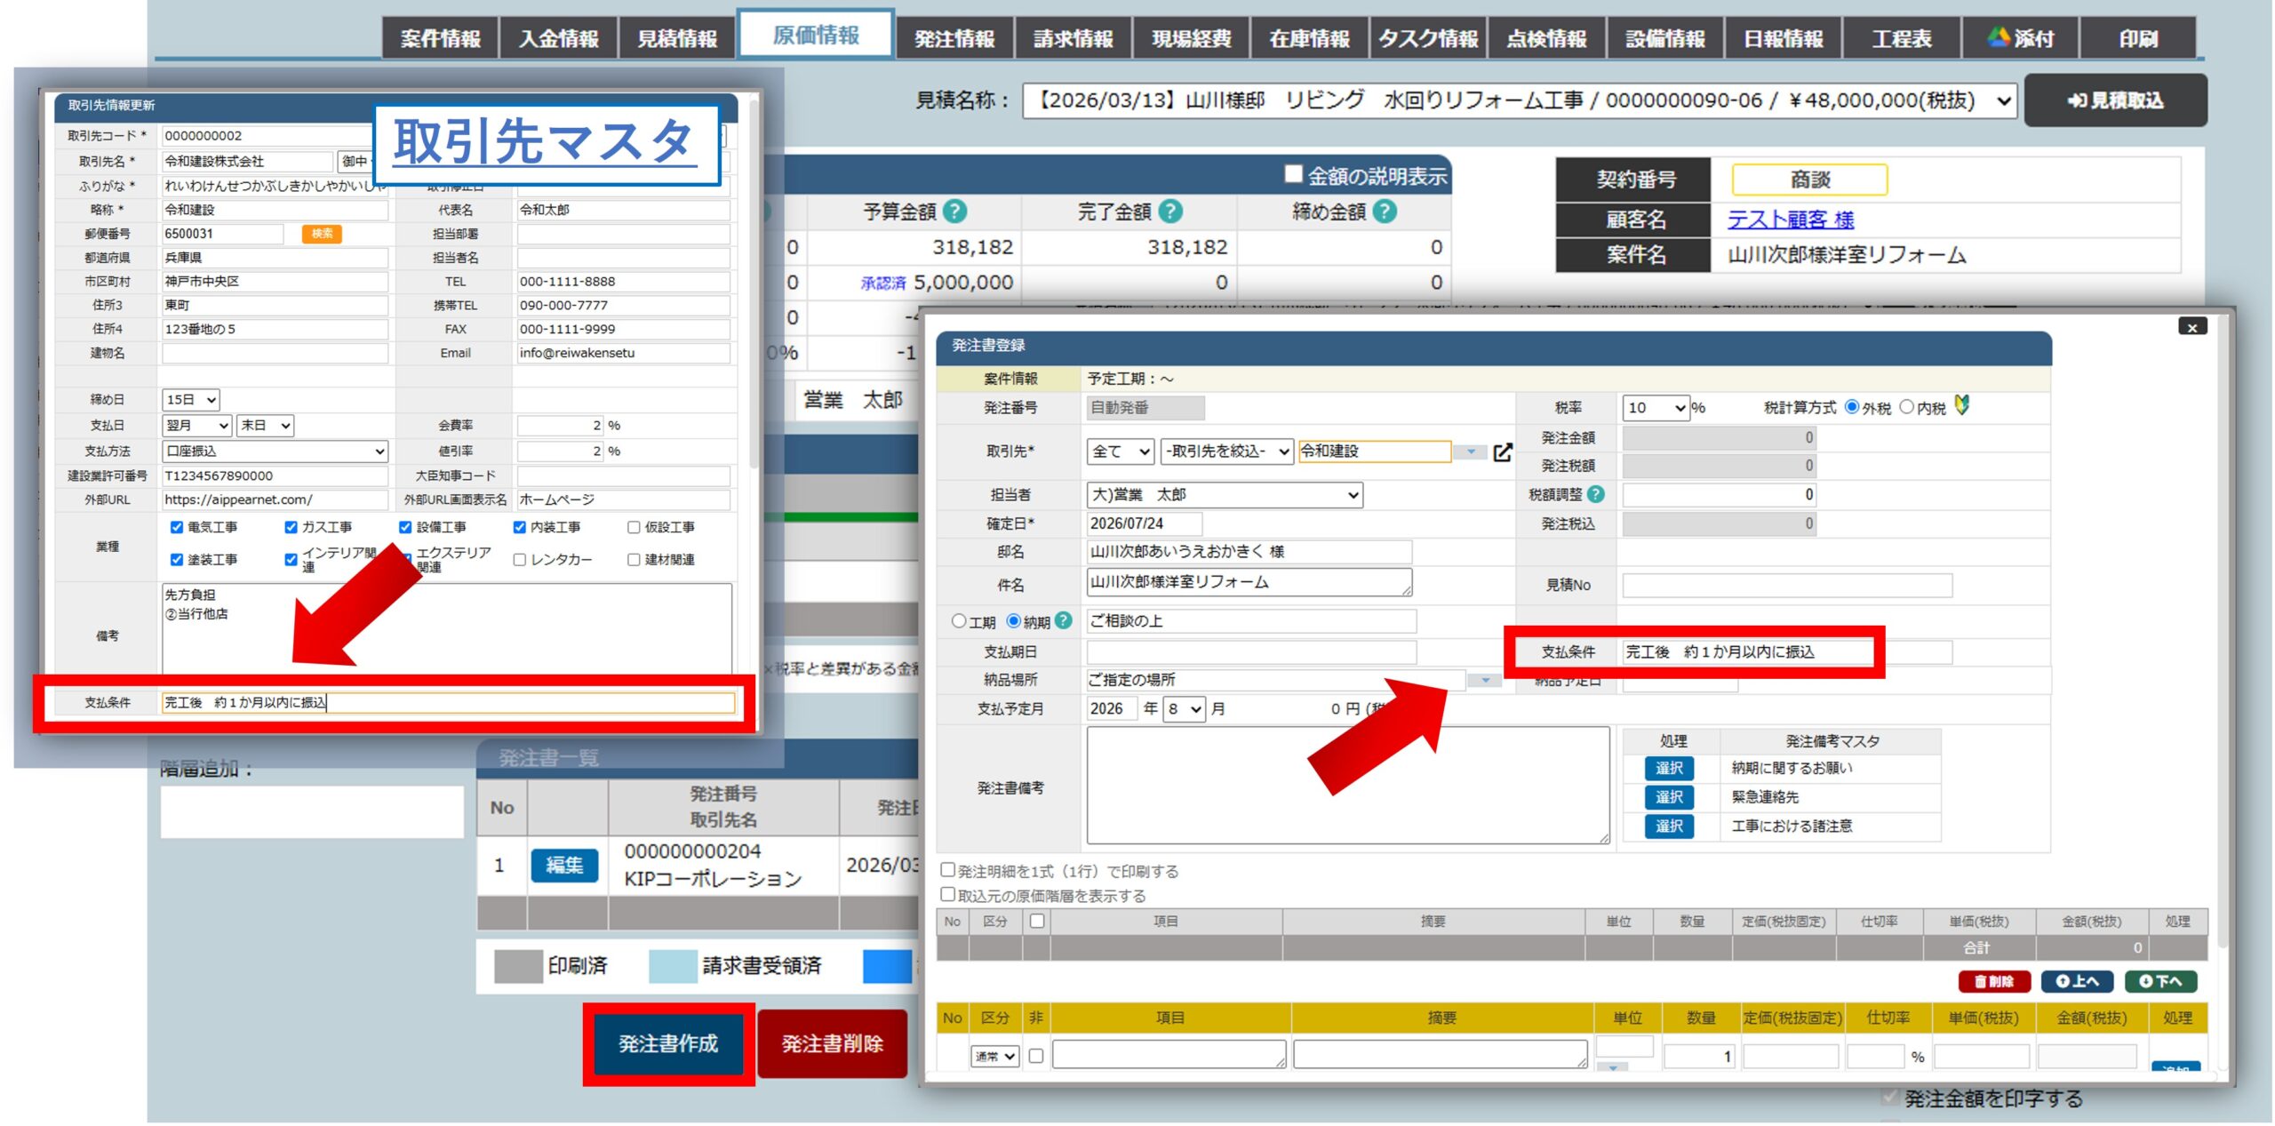Open 支払日 翌月 dropdown
2275x1126 pixels.
point(197,426)
